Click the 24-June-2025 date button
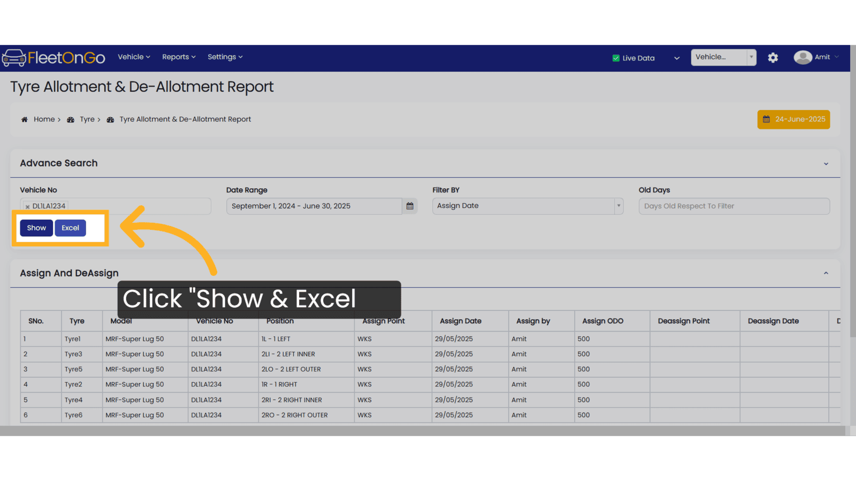856x481 pixels. tap(793, 119)
